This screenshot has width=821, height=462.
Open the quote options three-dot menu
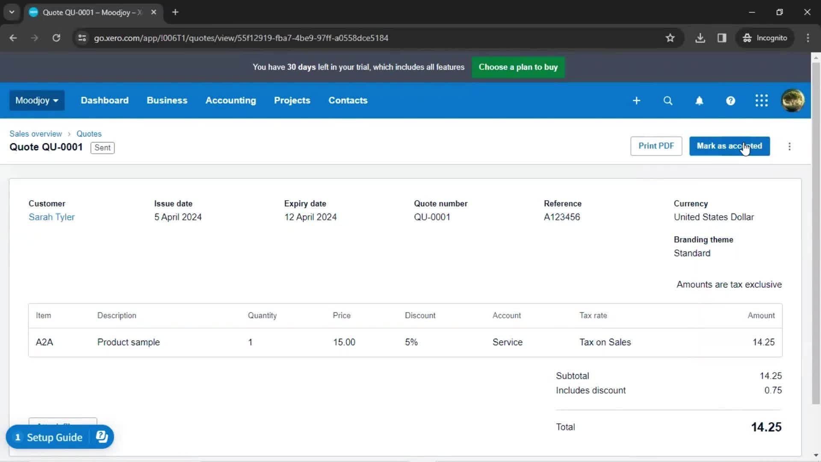tap(789, 146)
